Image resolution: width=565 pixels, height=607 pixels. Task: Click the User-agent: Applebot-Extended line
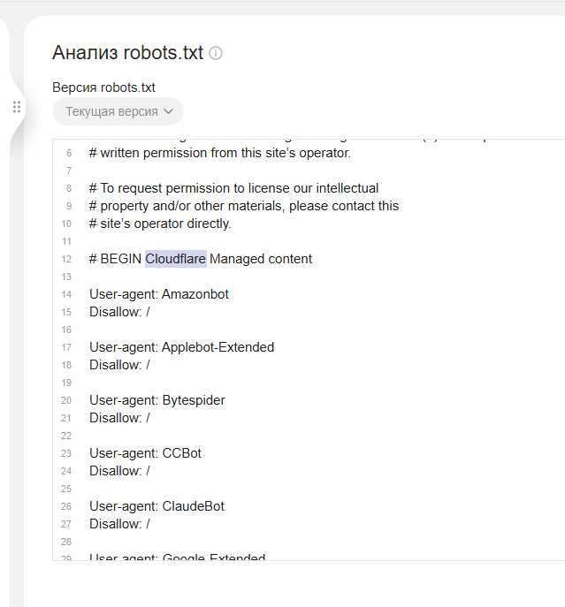(181, 347)
